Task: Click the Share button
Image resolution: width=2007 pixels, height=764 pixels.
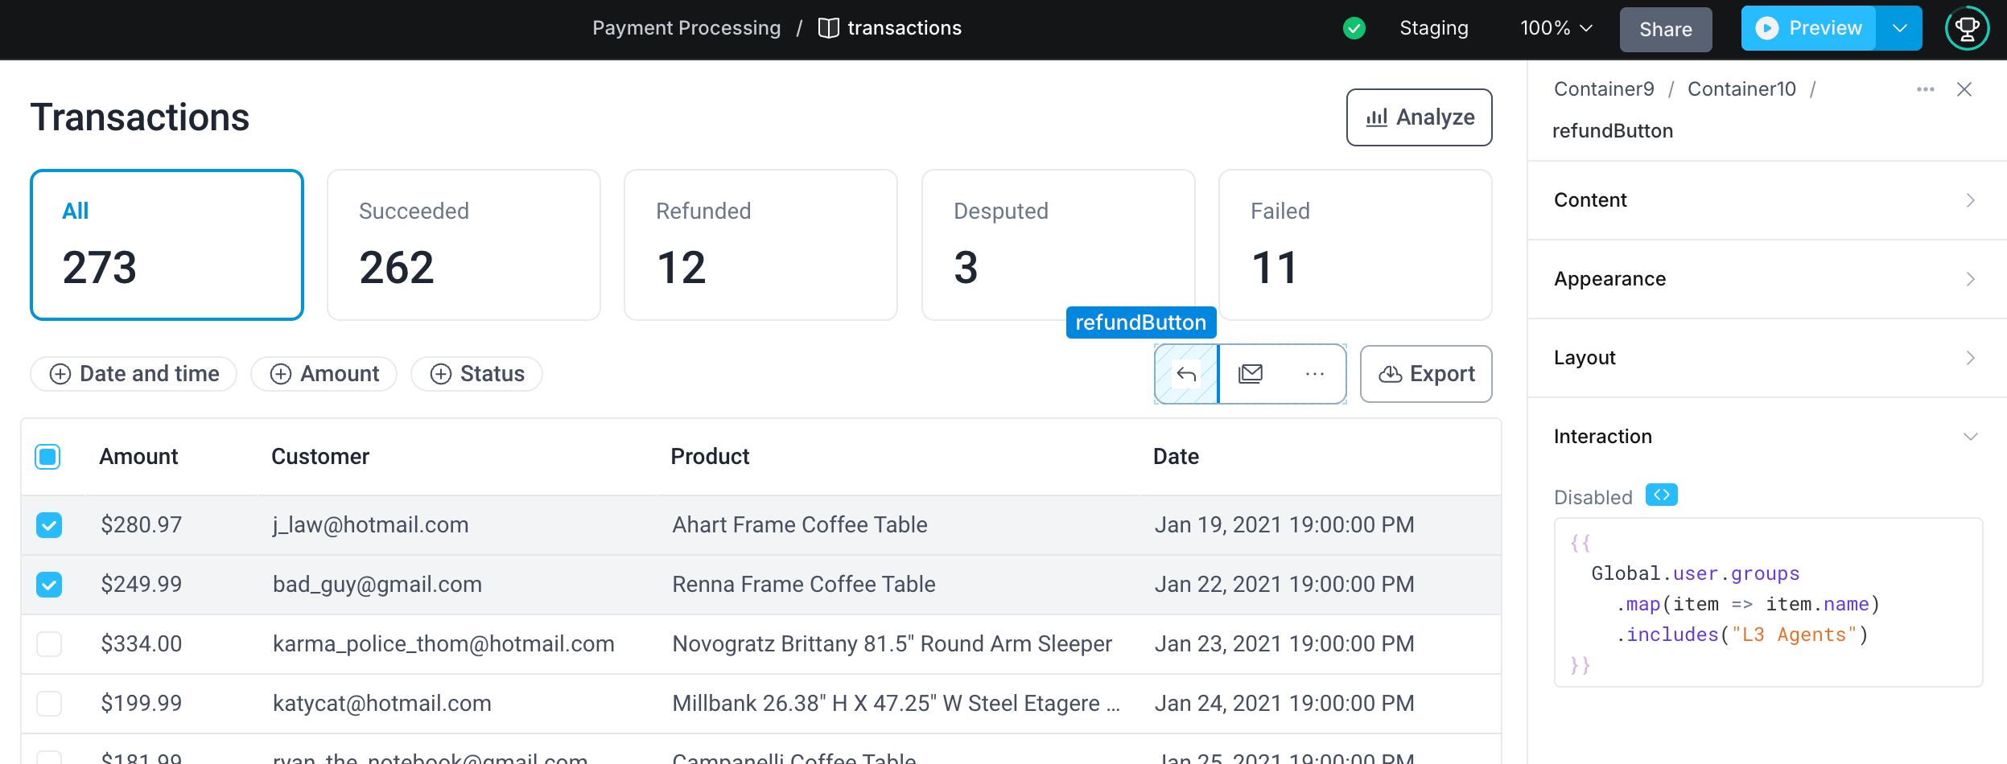Action: [1665, 29]
